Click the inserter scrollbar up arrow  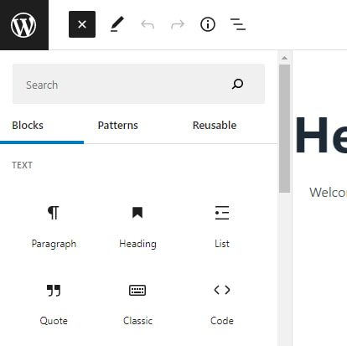[284, 58]
